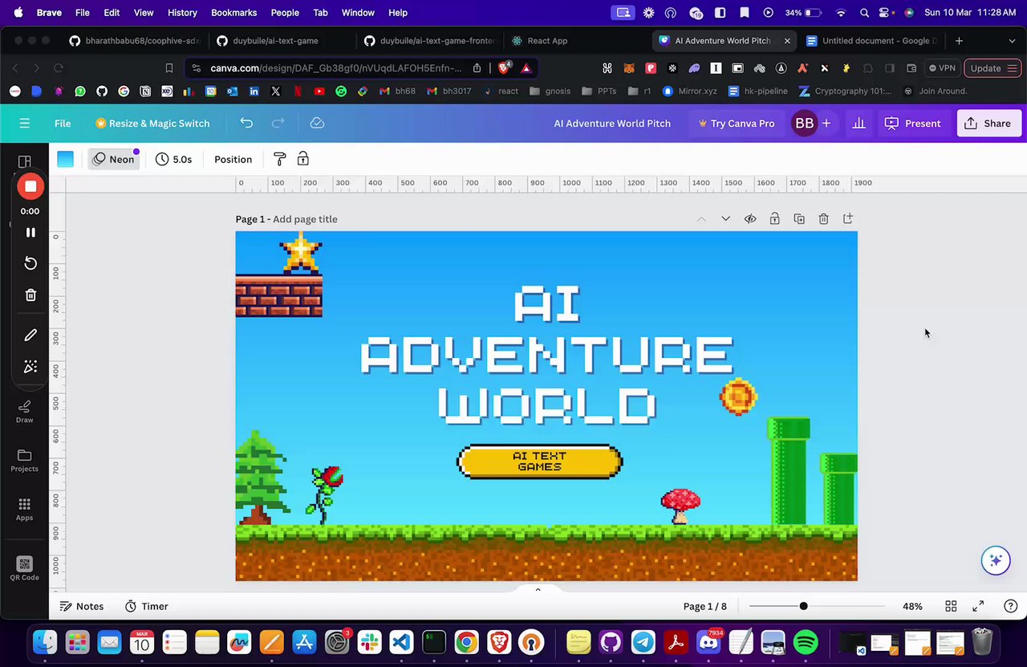This screenshot has width=1027, height=667.
Task: Lock Page 1 with the padlock icon
Action: 774,219
